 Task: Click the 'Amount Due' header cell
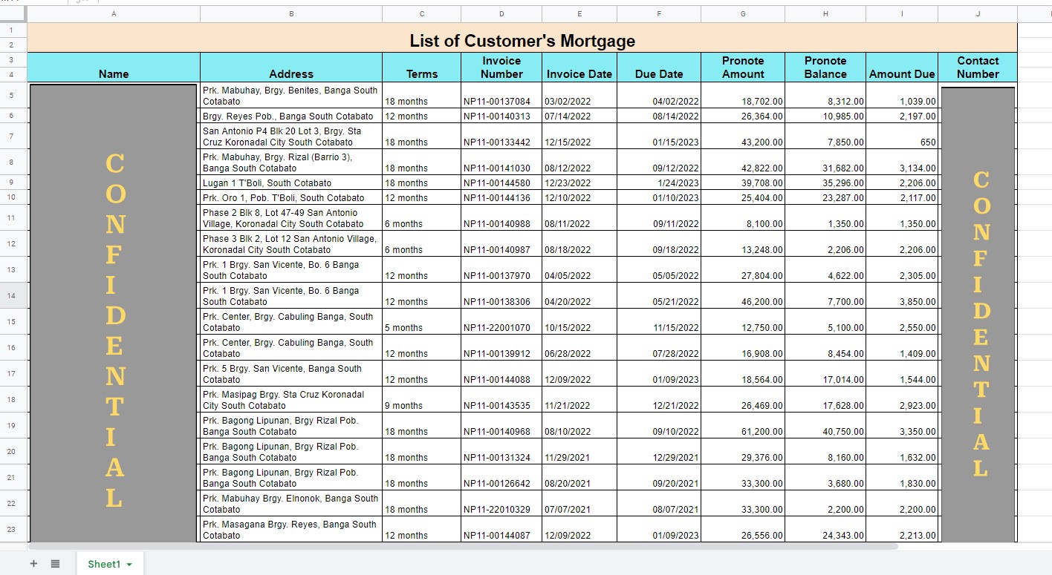[x=902, y=68]
